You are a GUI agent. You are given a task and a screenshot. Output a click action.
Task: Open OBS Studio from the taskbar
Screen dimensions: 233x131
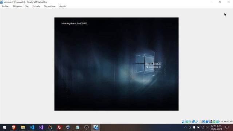tap(86, 127)
